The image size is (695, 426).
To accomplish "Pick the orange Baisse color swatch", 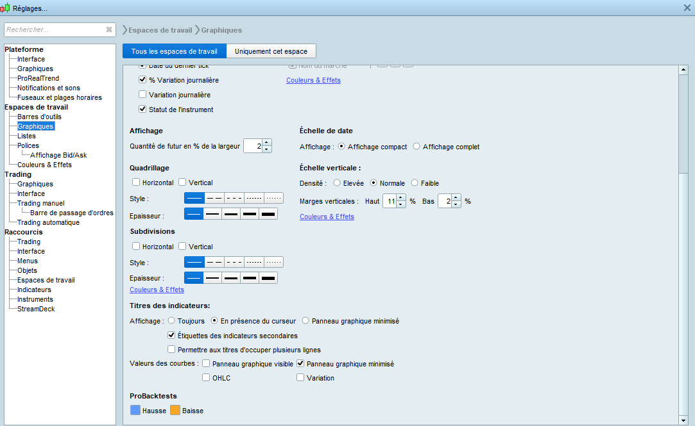I will [175, 410].
